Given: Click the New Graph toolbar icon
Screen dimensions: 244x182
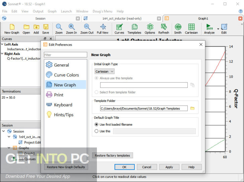Looking at the screenshot, I should (x=12, y=29).
